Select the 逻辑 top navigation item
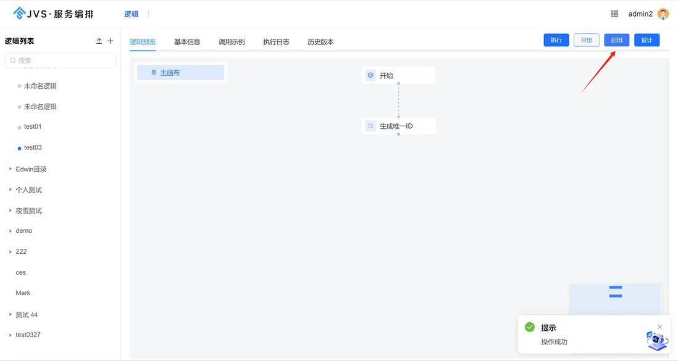Screen dimensions: 678x361 132,14
